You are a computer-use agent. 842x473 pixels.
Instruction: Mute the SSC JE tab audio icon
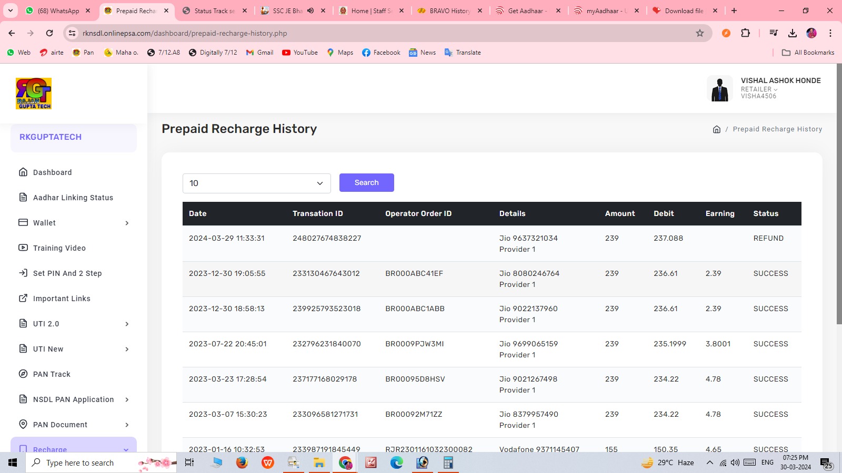coord(310,11)
